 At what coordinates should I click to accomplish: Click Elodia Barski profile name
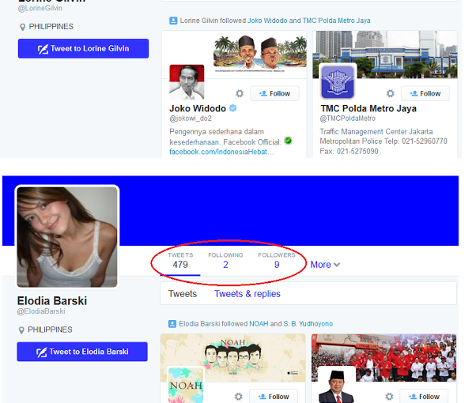[x=52, y=301]
